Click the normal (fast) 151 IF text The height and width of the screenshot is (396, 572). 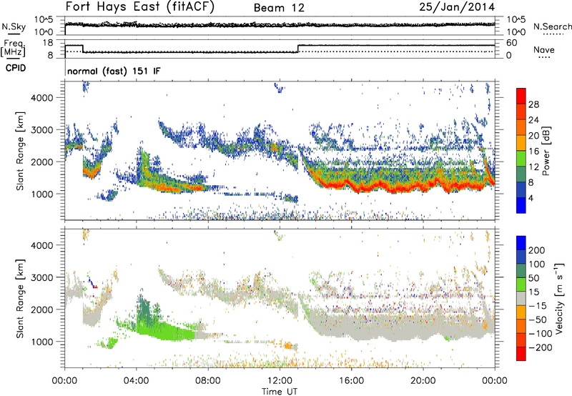pos(114,71)
